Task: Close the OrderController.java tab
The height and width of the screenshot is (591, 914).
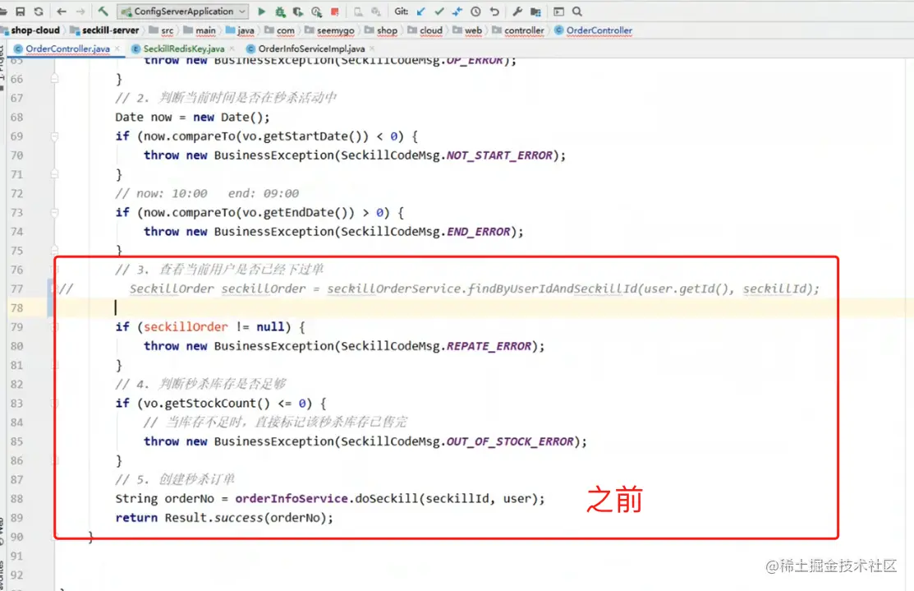Action: coord(117,48)
